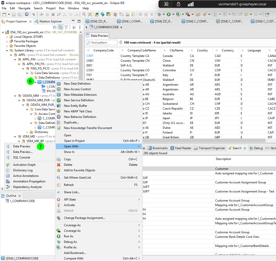Click the Open Task folder toolbar icon
The image size is (276, 261).
click(x=198, y=14)
